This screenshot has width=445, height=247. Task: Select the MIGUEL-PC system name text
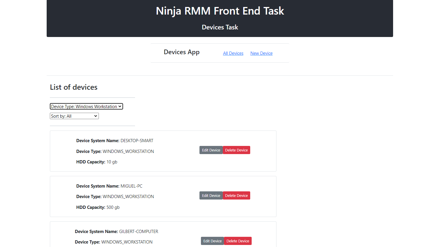[132, 186]
